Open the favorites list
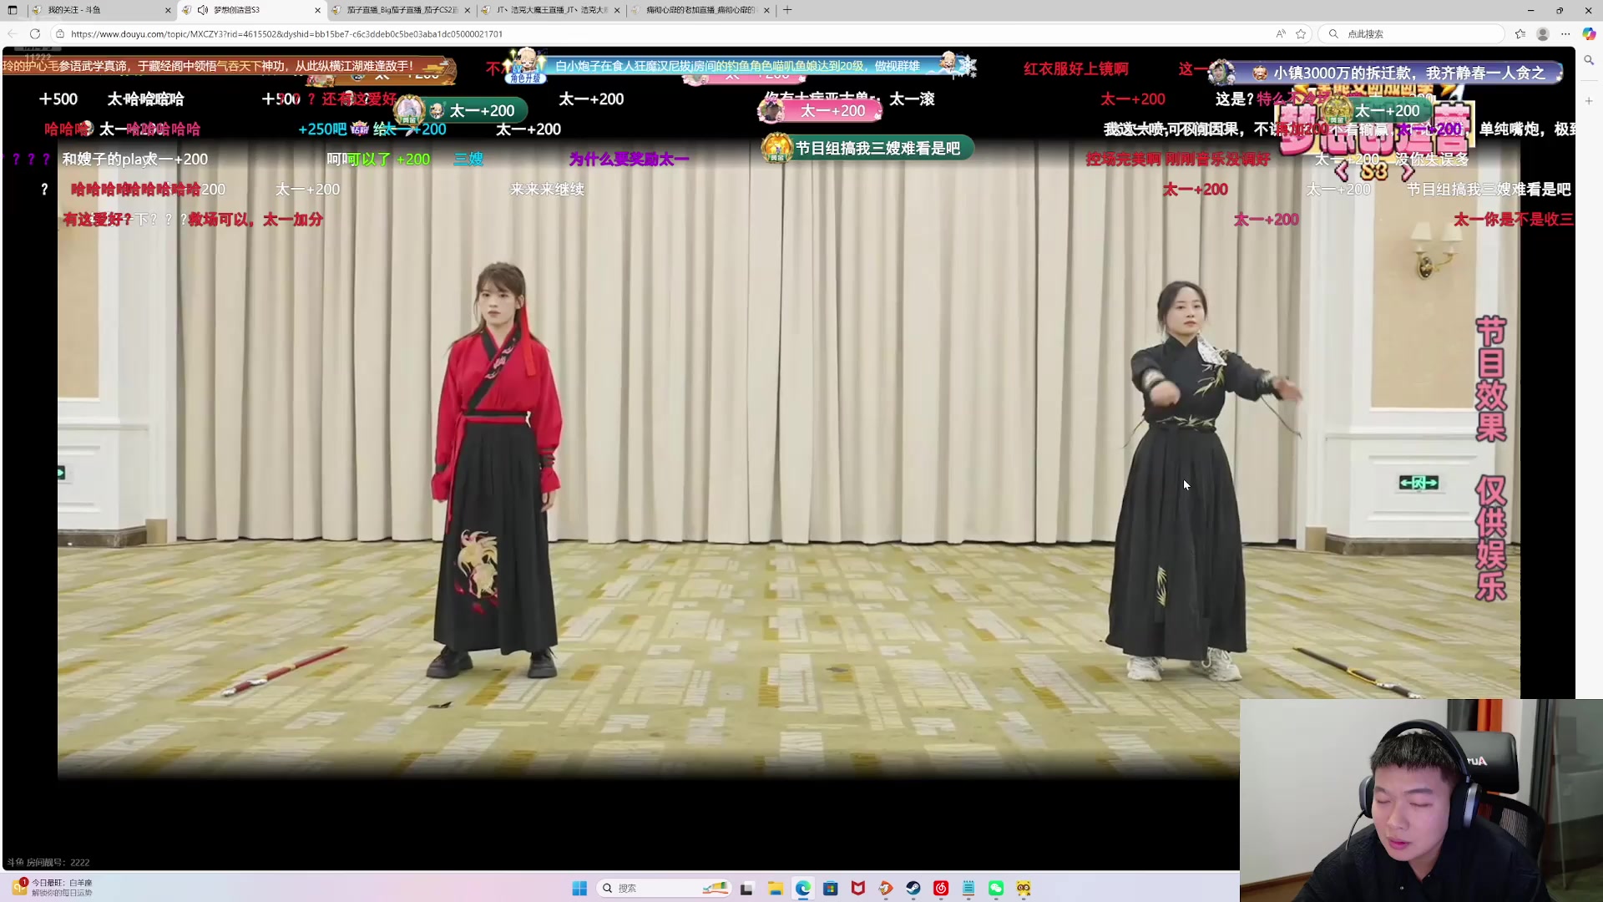The image size is (1603, 902). (x=1520, y=33)
